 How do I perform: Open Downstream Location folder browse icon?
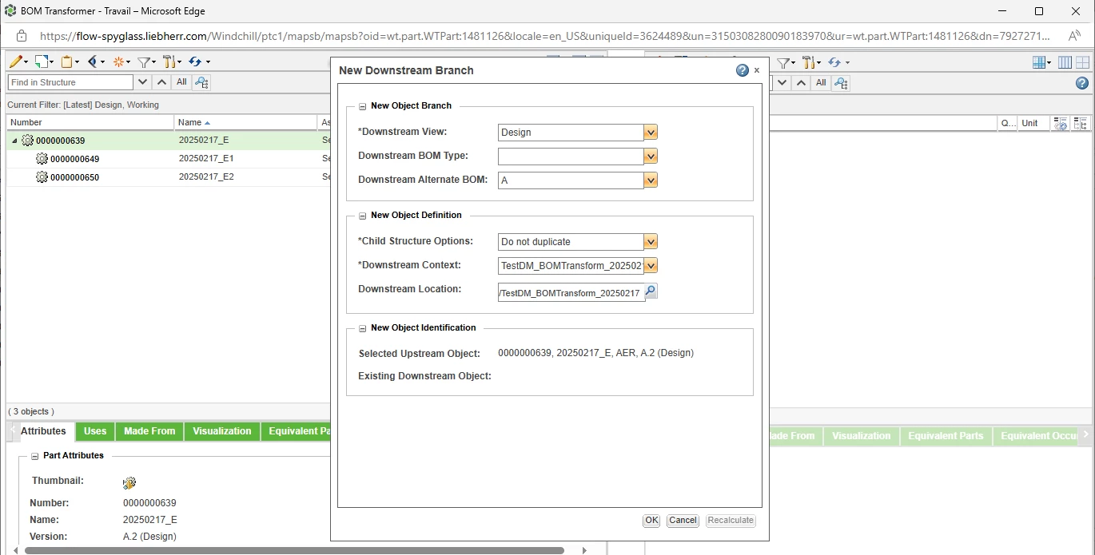click(651, 291)
